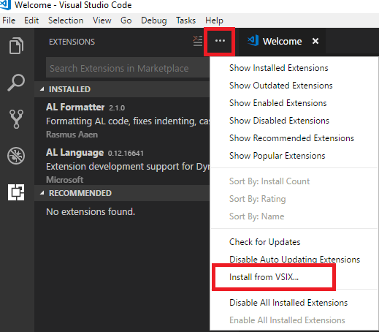379x332 pixels.
Task: Open the File menu
Action: [9, 20]
